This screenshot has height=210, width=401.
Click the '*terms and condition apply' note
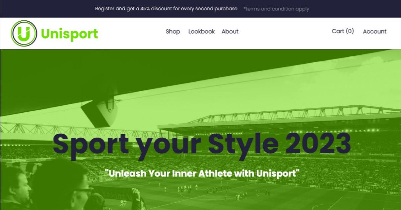click(276, 9)
